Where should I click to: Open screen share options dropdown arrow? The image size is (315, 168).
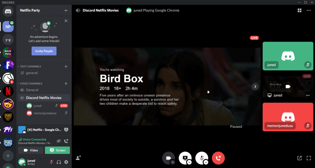[x=189, y=162]
